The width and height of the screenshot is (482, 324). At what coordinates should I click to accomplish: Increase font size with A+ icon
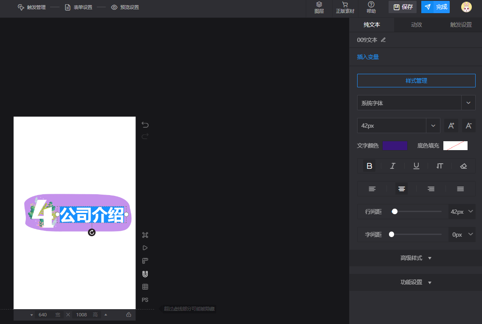451,126
